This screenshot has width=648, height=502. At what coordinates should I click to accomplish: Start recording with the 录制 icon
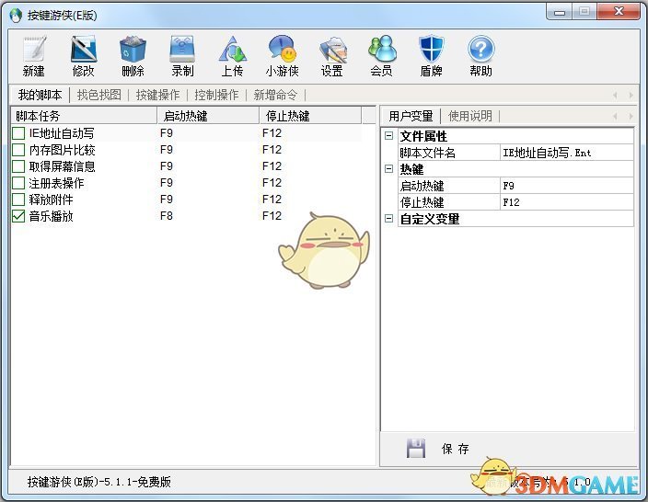click(x=182, y=57)
